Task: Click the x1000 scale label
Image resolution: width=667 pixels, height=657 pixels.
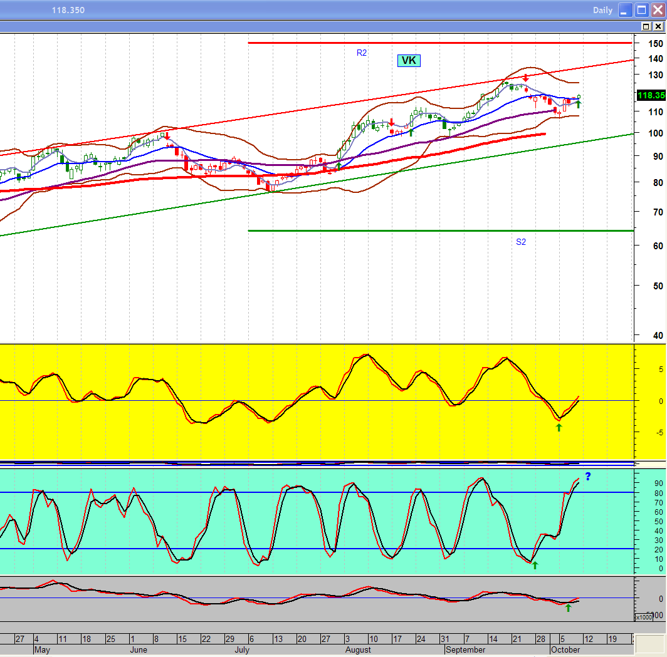Action: pos(644,617)
